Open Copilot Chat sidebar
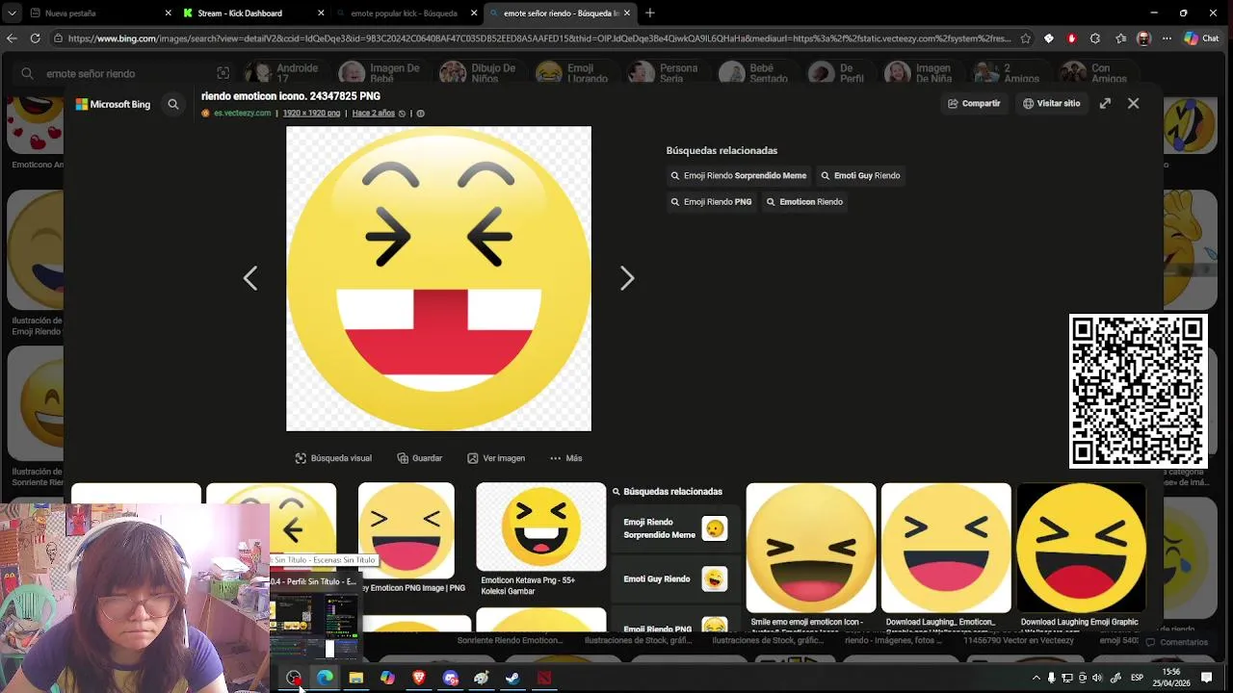Screen dimensions: 1233x693 [x=1201, y=38]
